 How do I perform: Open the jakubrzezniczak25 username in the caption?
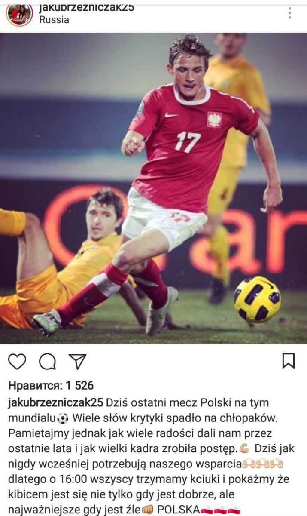click(56, 403)
